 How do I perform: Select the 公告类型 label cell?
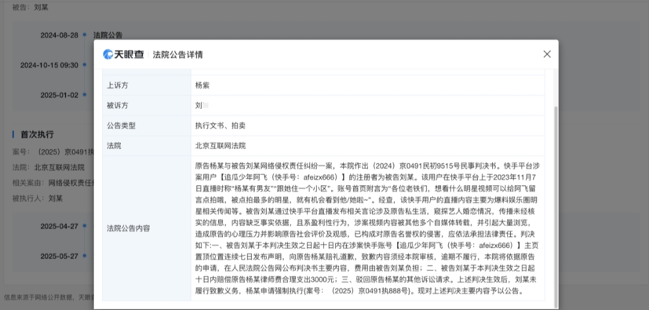coord(147,126)
